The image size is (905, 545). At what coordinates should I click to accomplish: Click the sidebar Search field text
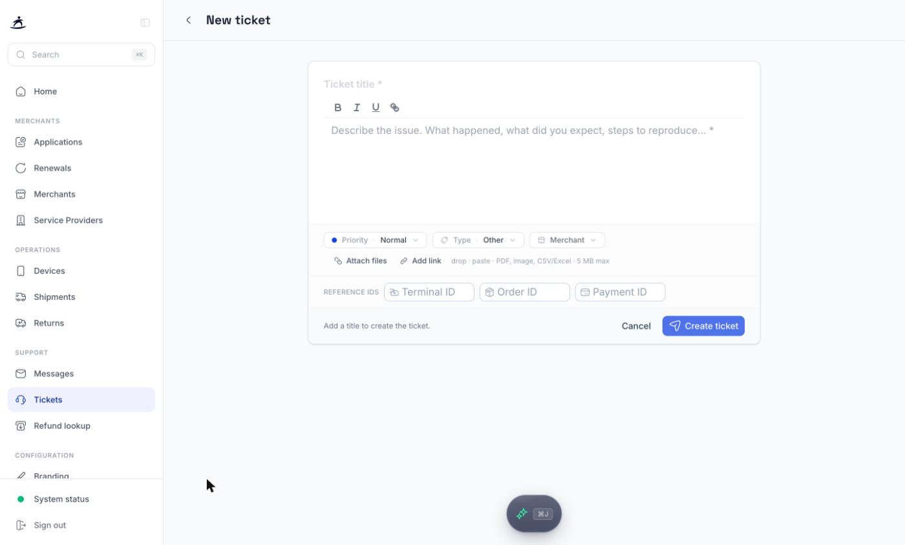46,55
